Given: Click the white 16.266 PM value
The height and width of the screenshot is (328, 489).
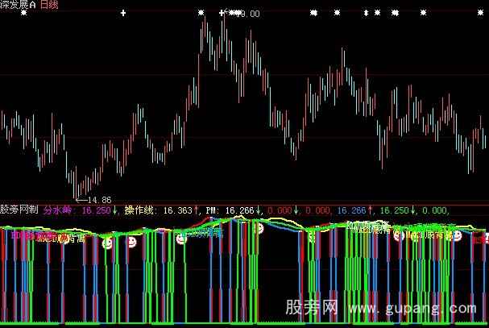Looking at the screenshot, I should point(240,210).
